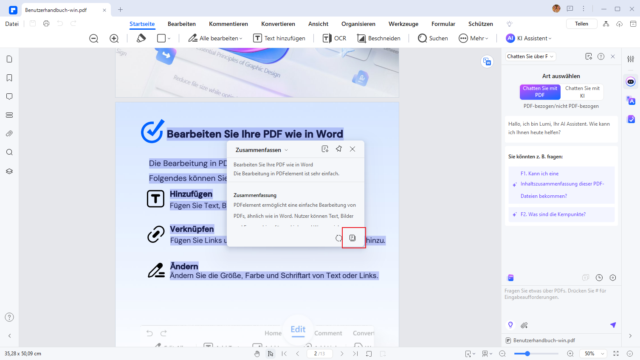Open the form fields panel in left sidebar
The image size is (640, 360).
tap(9, 115)
